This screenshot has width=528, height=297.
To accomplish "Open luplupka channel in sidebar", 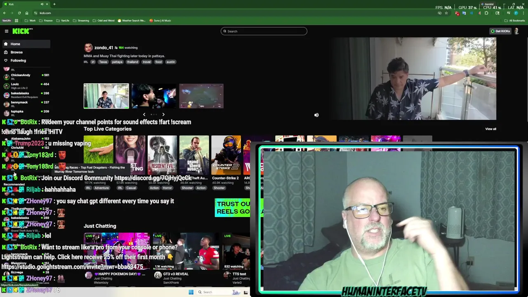I will [x=26, y=113].
